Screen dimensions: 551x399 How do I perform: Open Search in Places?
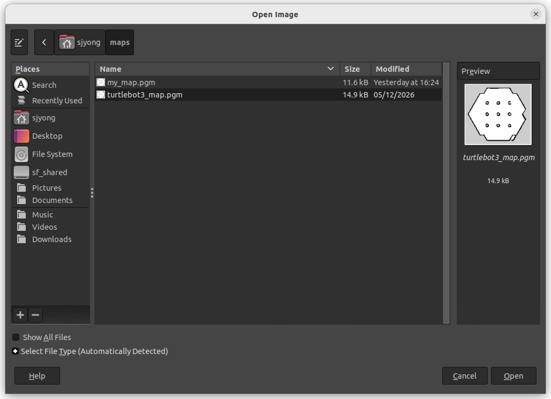pyautogui.click(x=50, y=85)
